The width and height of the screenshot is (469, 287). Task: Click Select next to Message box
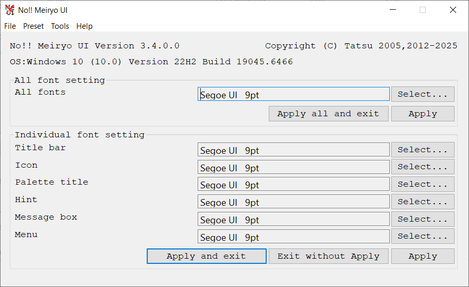tap(422, 219)
